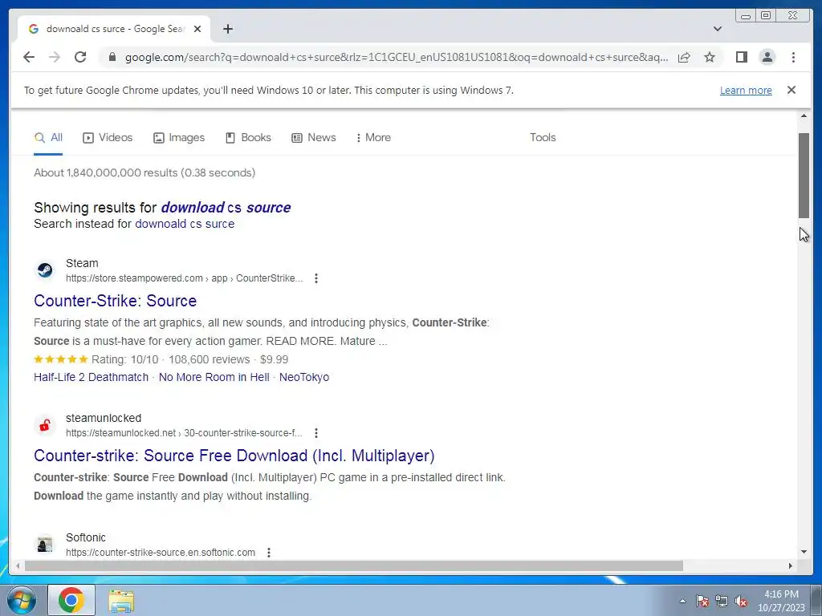Open the Half-Life 2 Deathmatch sitelink
This screenshot has height=616, width=822.
92,377
